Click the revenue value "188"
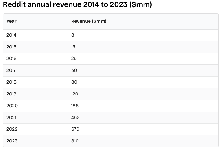Image resolution: width=221 pixels, height=149 pixels. 75,106
